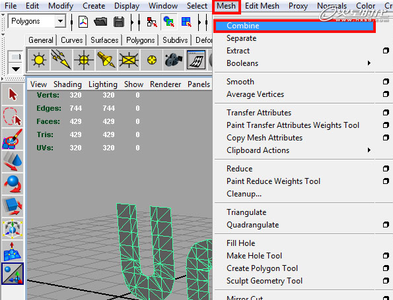393x300 pixels.
Task: Open Copy Mesh Attributes option box
Action: (386, 138)
